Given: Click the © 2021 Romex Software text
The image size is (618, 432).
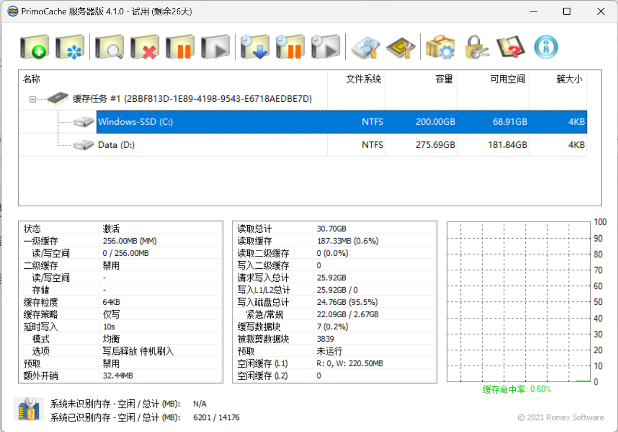Looking at the screenshot, I should (560, 418).
